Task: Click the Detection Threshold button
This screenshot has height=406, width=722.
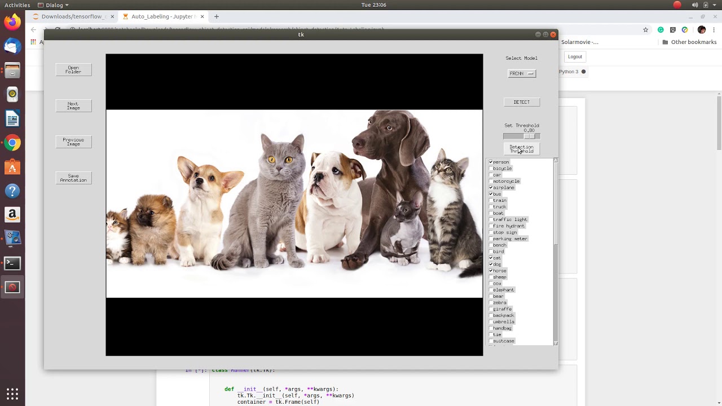Action: 522,149
